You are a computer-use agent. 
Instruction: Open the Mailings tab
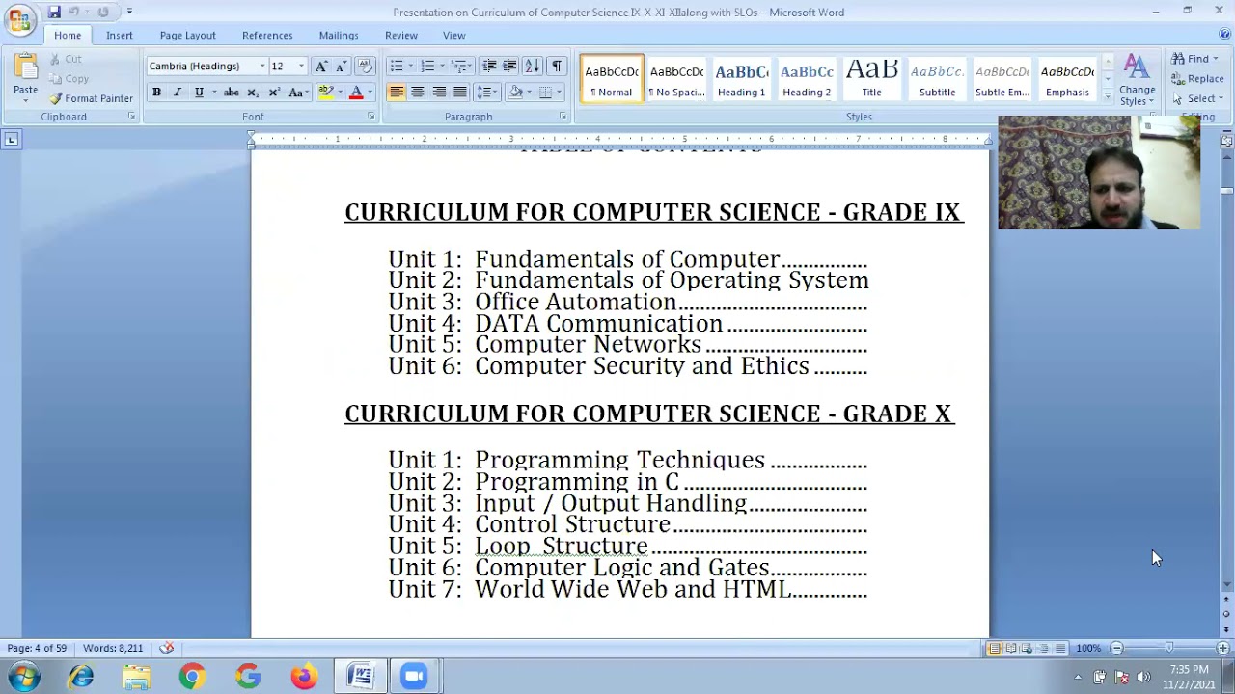point(339,35)
